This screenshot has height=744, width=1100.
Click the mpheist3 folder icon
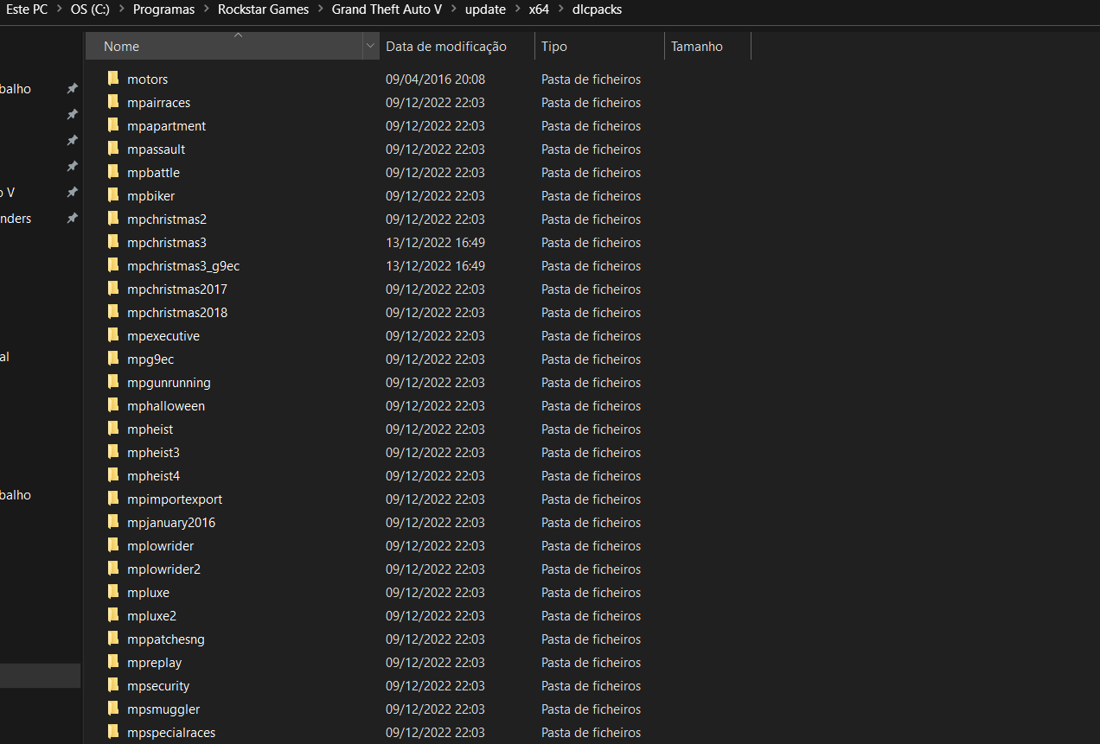(x=112, y=452)
